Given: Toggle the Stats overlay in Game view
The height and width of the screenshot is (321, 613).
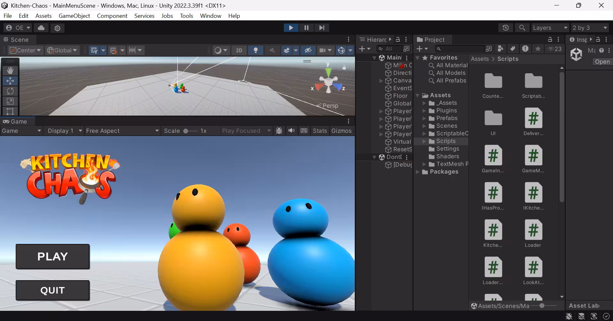Looking at the screenshot, I should click(320, 131).
